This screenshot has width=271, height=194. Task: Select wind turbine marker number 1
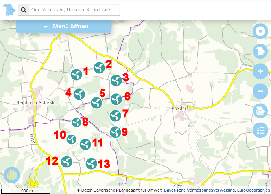click(x=76, y=74)
